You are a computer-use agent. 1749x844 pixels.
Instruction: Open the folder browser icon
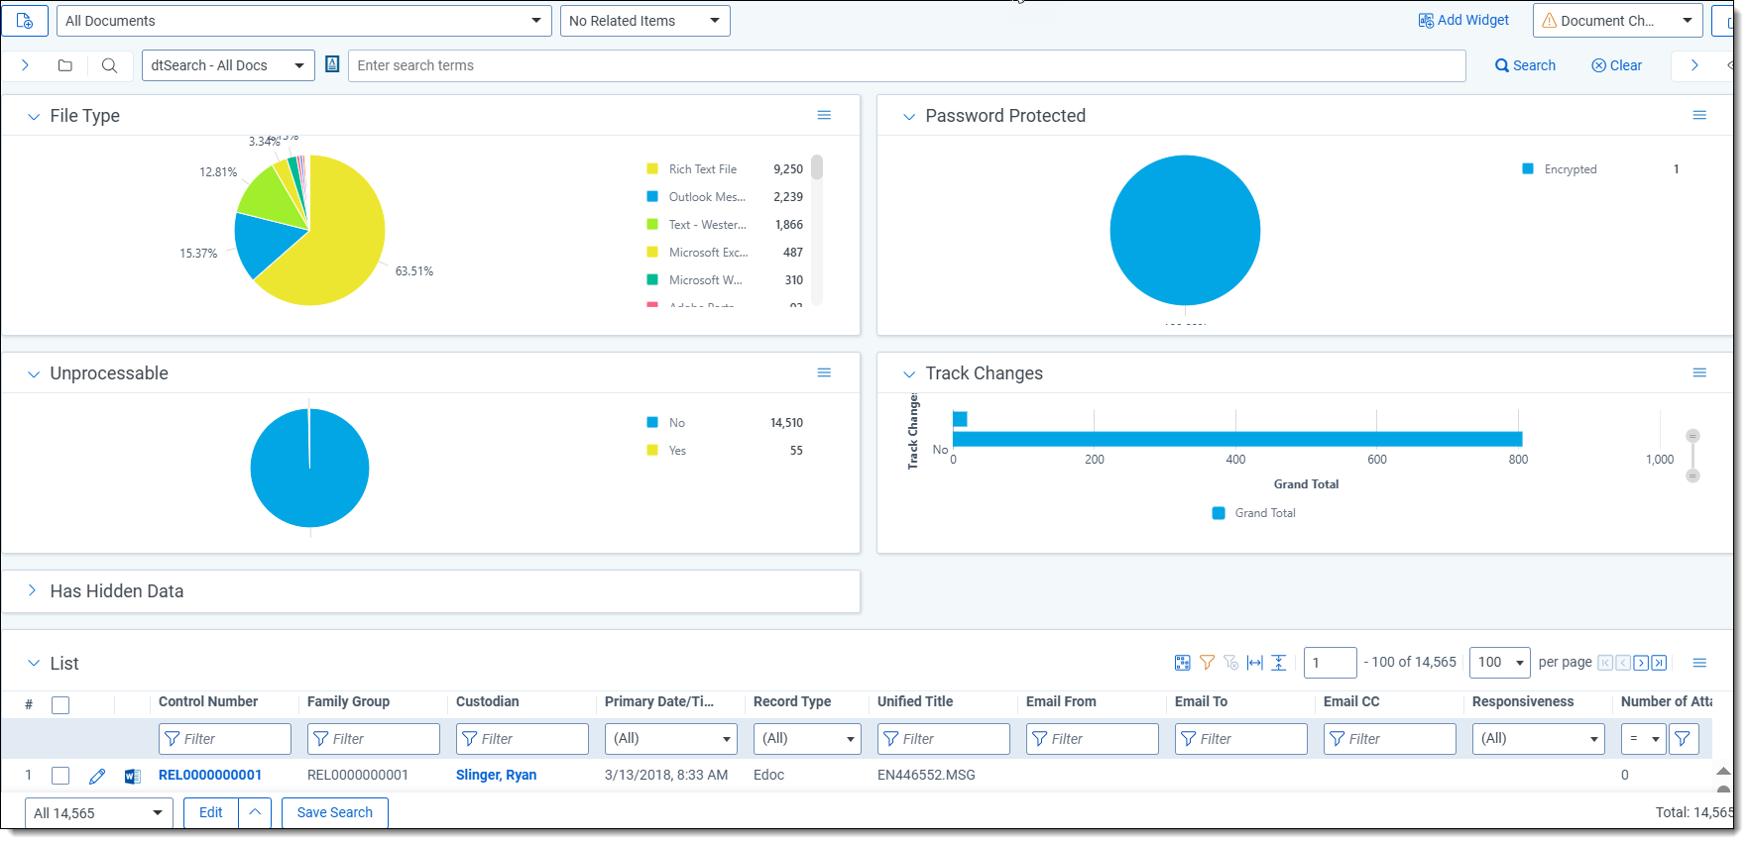pyautogui.click(x=65, y=65)
